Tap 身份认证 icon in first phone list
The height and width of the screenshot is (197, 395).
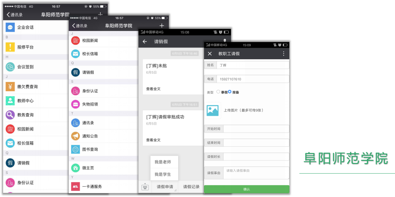10,183
